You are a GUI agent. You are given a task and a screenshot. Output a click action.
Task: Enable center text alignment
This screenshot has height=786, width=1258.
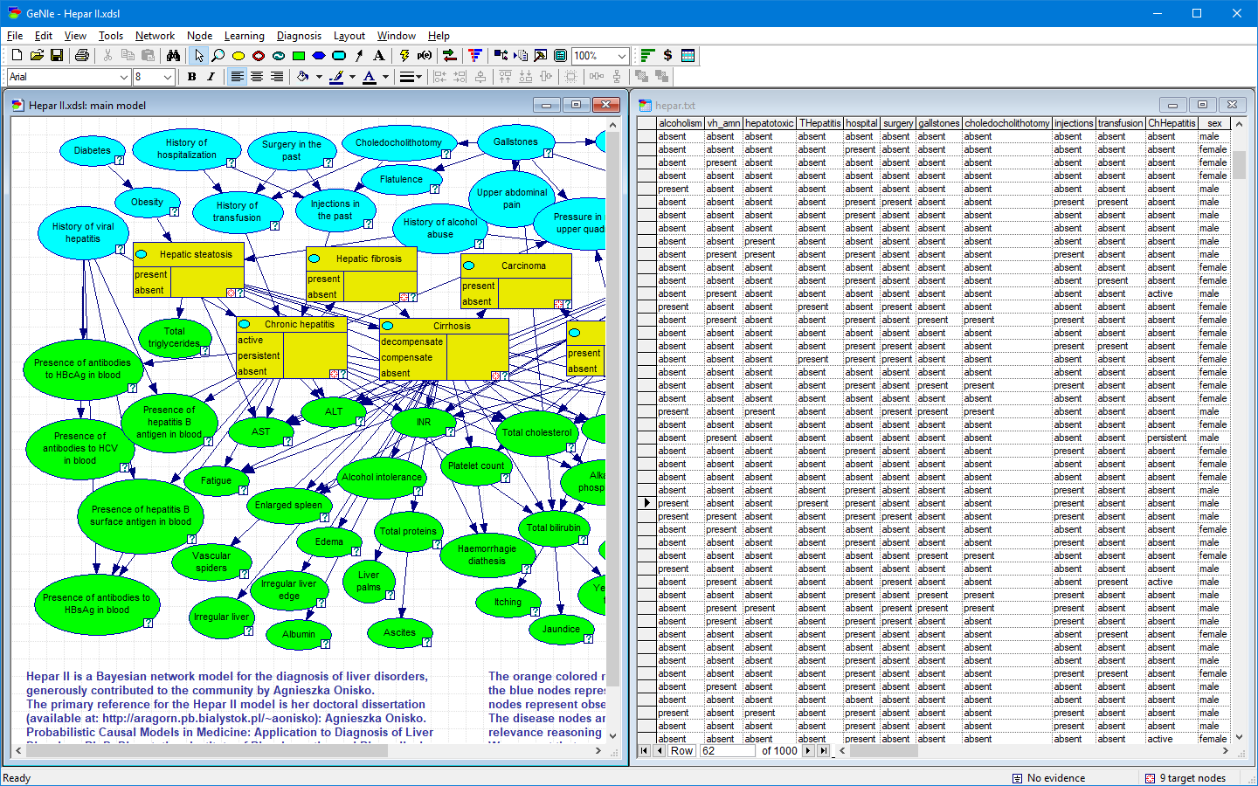click(x=256, y=77)
